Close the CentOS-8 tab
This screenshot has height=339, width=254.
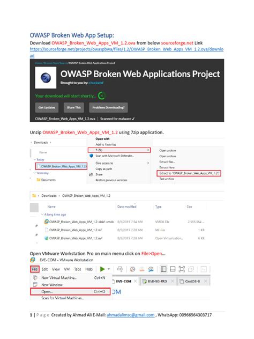tap(205, 281)
